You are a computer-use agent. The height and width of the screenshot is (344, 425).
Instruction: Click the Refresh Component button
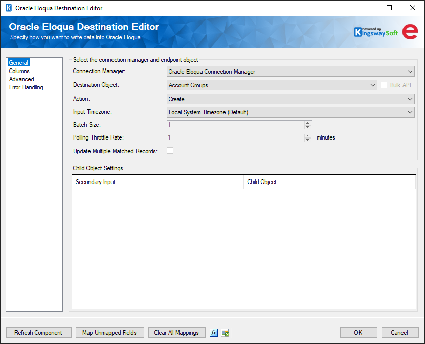(39, 333)
